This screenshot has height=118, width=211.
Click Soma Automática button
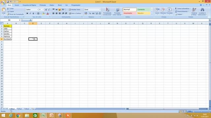tap(183, 9)
